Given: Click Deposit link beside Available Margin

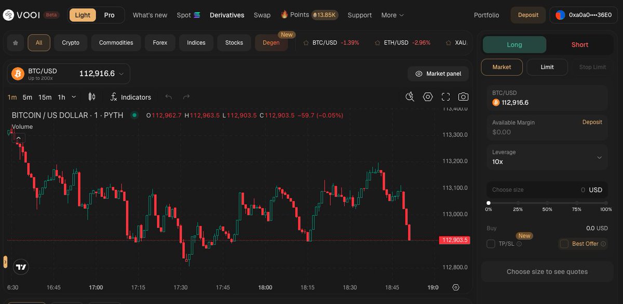Looking at the screenshot, I should tap(592, 122).
